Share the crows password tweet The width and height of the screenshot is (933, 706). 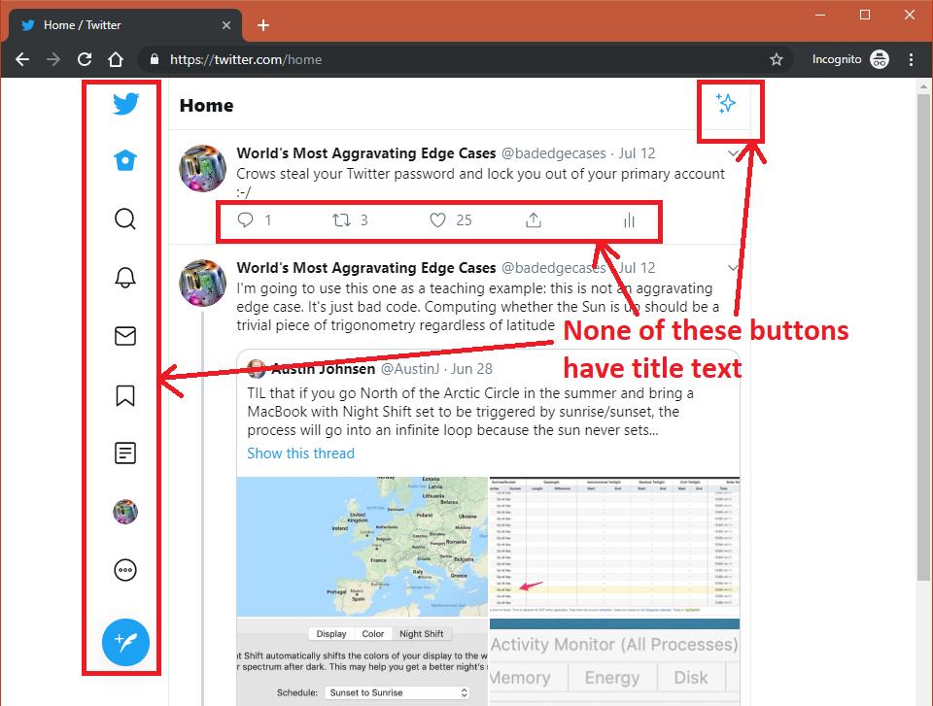[x=534, y=220]
